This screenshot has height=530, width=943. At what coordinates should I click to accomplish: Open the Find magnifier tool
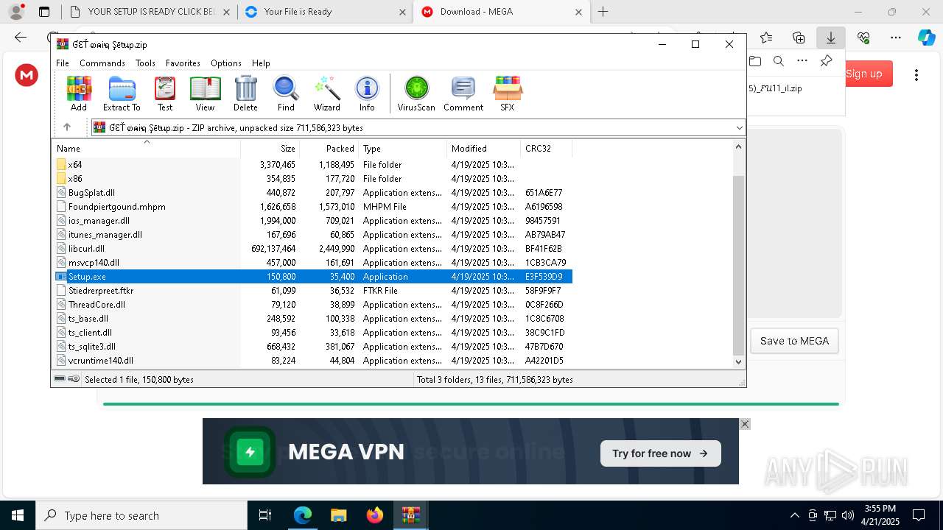(x=286, y=94)
